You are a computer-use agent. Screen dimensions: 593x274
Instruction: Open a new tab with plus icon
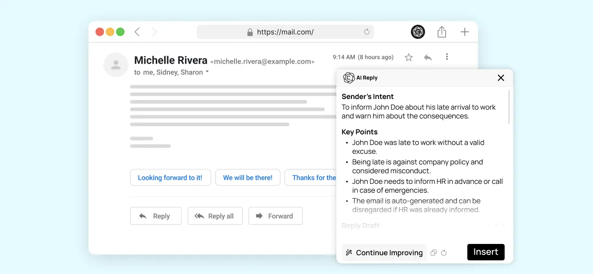point(465,32)
